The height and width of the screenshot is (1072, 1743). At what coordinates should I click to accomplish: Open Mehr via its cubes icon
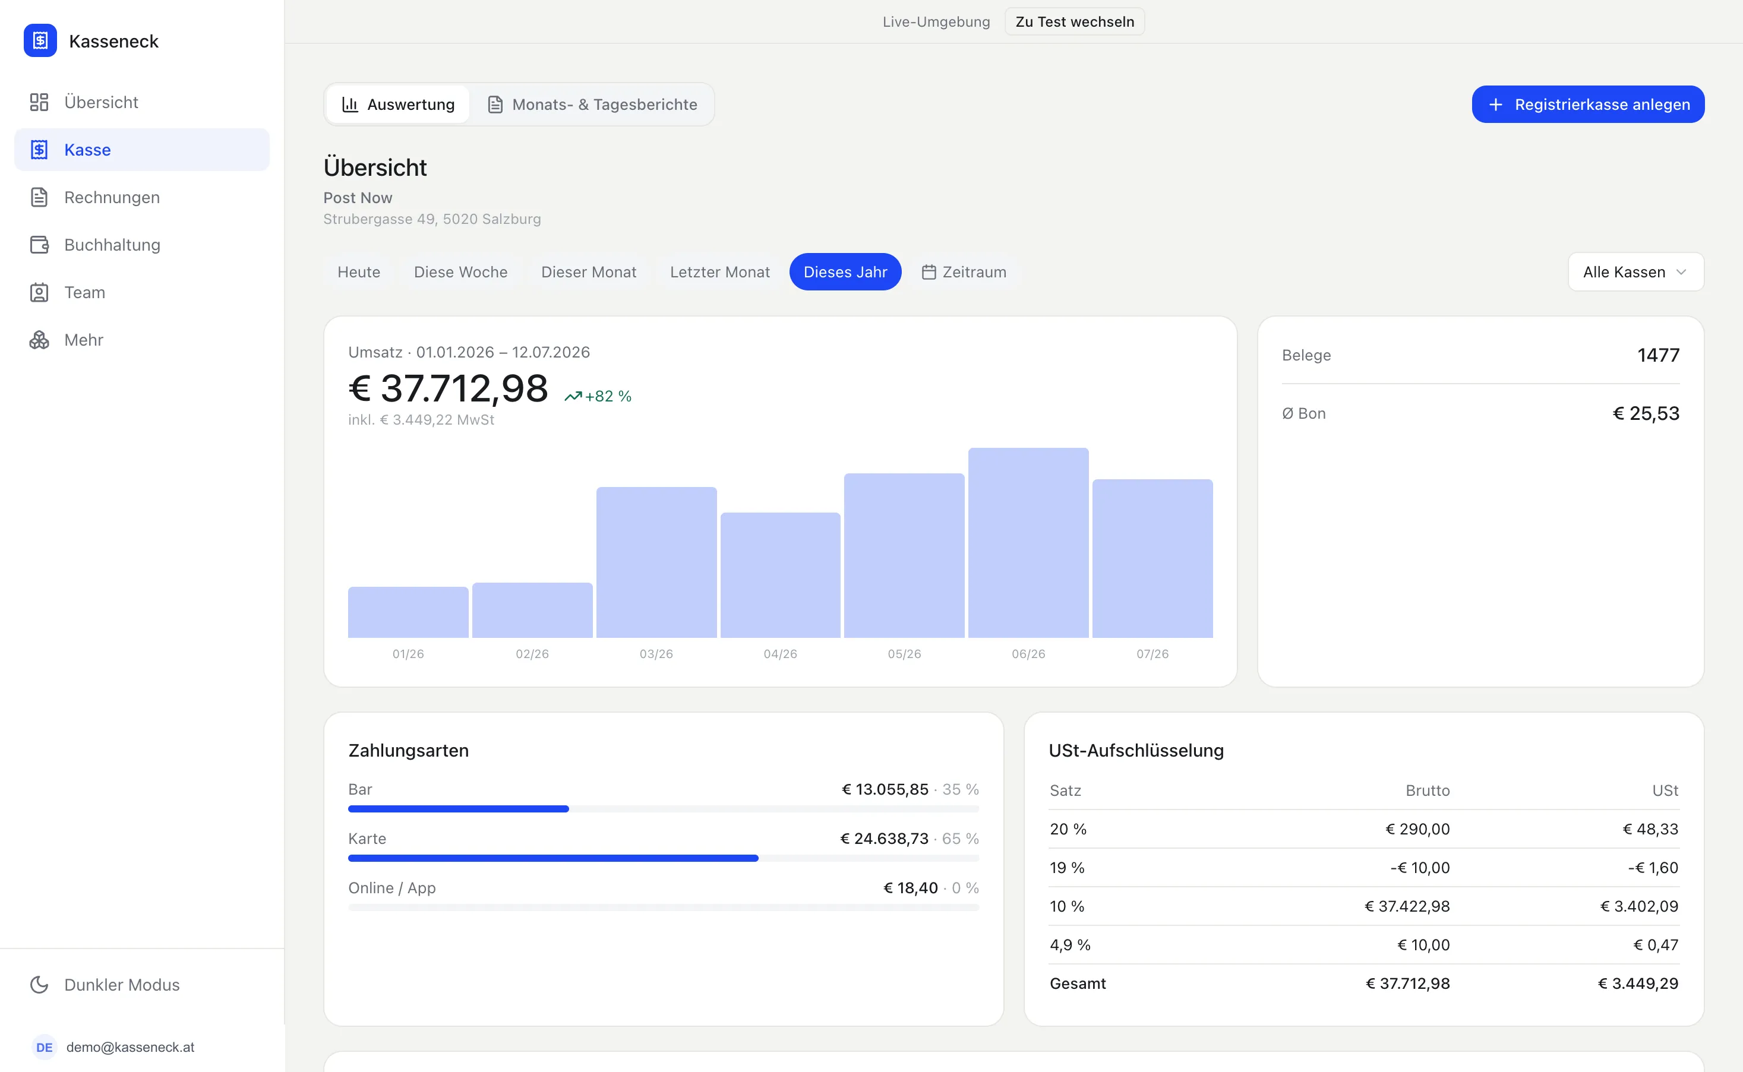pos(39,340)
